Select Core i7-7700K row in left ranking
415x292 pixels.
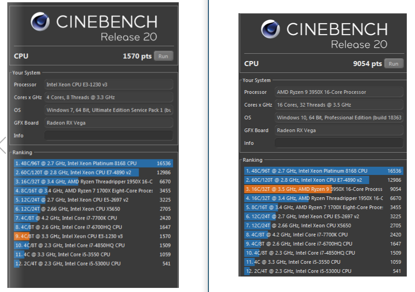93,218
